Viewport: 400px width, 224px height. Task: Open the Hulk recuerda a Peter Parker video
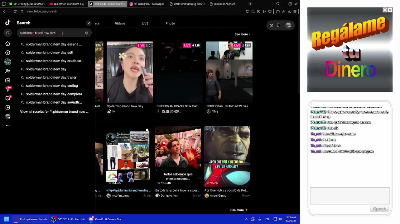tap(227, 156)
